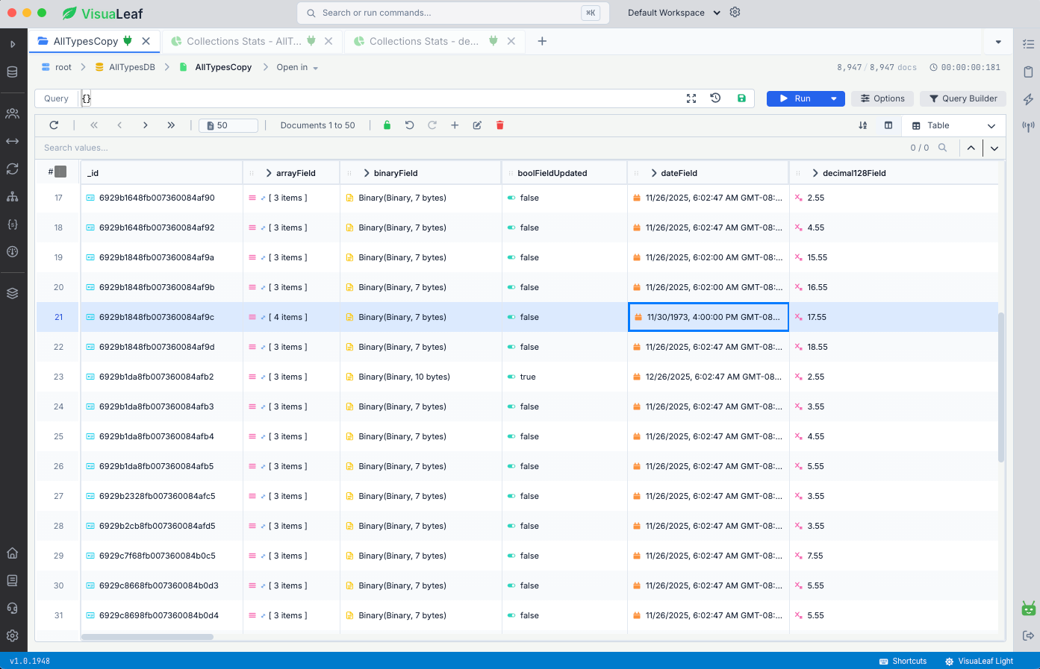Select the AllTypesCopy tab
The width and height of the screenshot is (1040, 669).
(85, 42)
